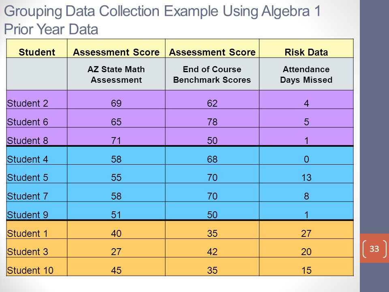This screenshot has height=292, width=389.
Task: Select the End of Course Benchmark Scores cell
Action: point(212,75)
